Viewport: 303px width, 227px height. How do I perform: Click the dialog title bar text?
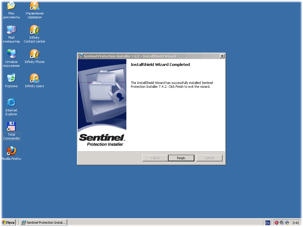click(x=130, y=56)
